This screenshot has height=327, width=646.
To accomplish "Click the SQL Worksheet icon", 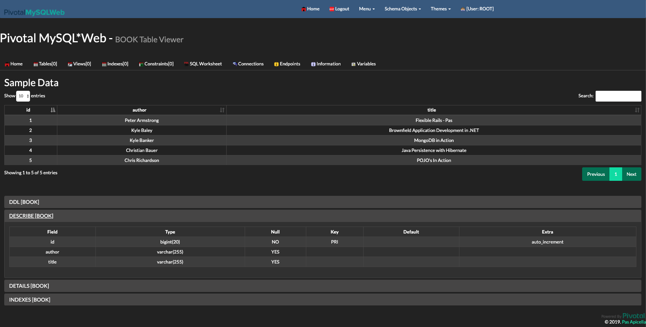I will (x=186, y=64).
